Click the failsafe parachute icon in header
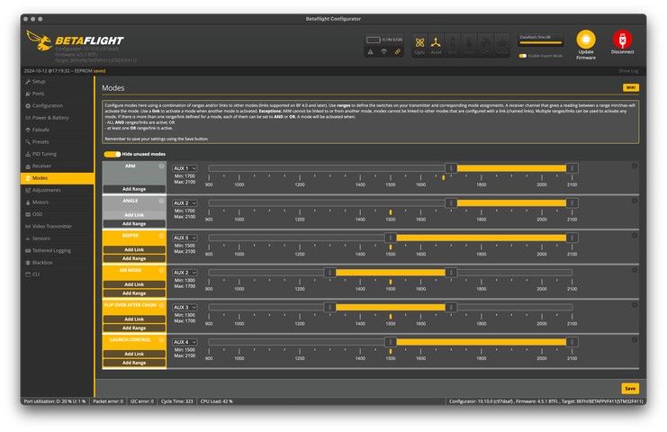 click(x=383, y=51)
